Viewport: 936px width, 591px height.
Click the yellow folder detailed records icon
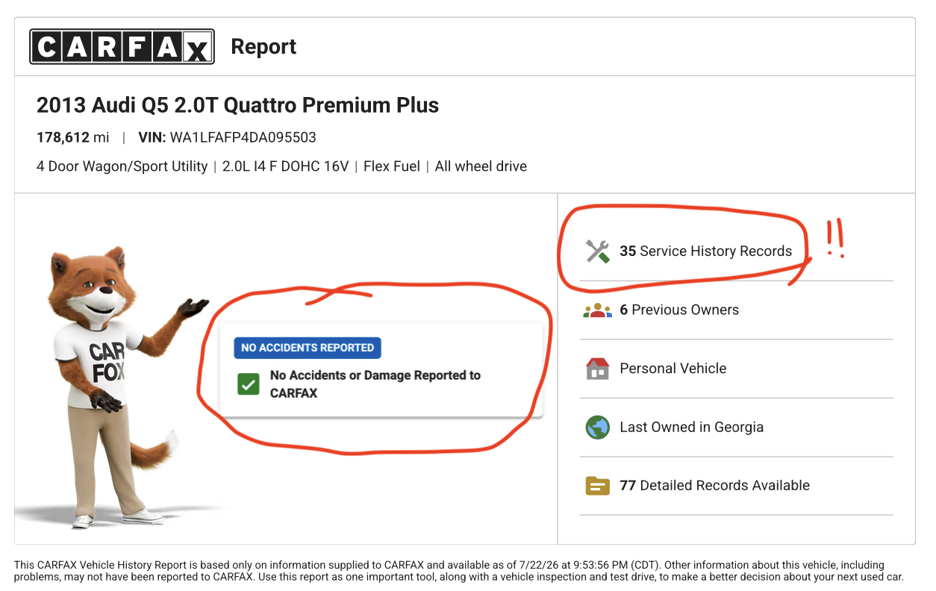[x=598, y=486]
